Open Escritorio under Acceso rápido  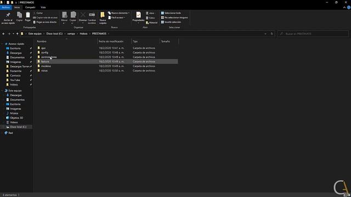15,48
